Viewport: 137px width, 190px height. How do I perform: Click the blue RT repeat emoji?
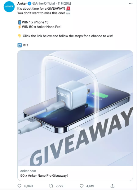[20, 45]
